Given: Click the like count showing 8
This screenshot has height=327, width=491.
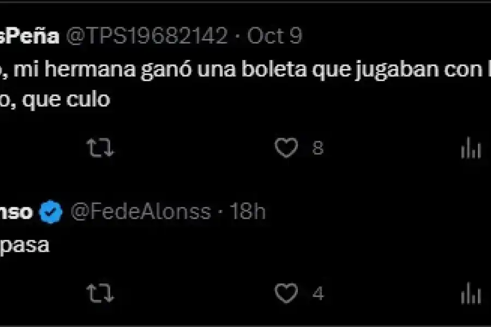Looking at the screenshot, I should point(318,148).
